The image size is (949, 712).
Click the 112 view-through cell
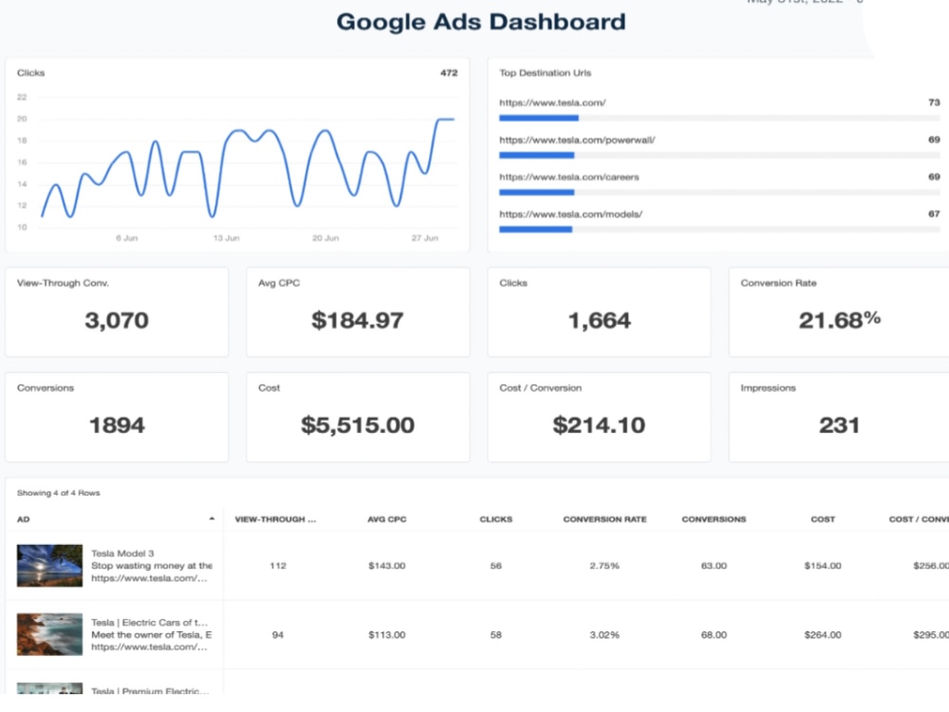tap(278, 566)
